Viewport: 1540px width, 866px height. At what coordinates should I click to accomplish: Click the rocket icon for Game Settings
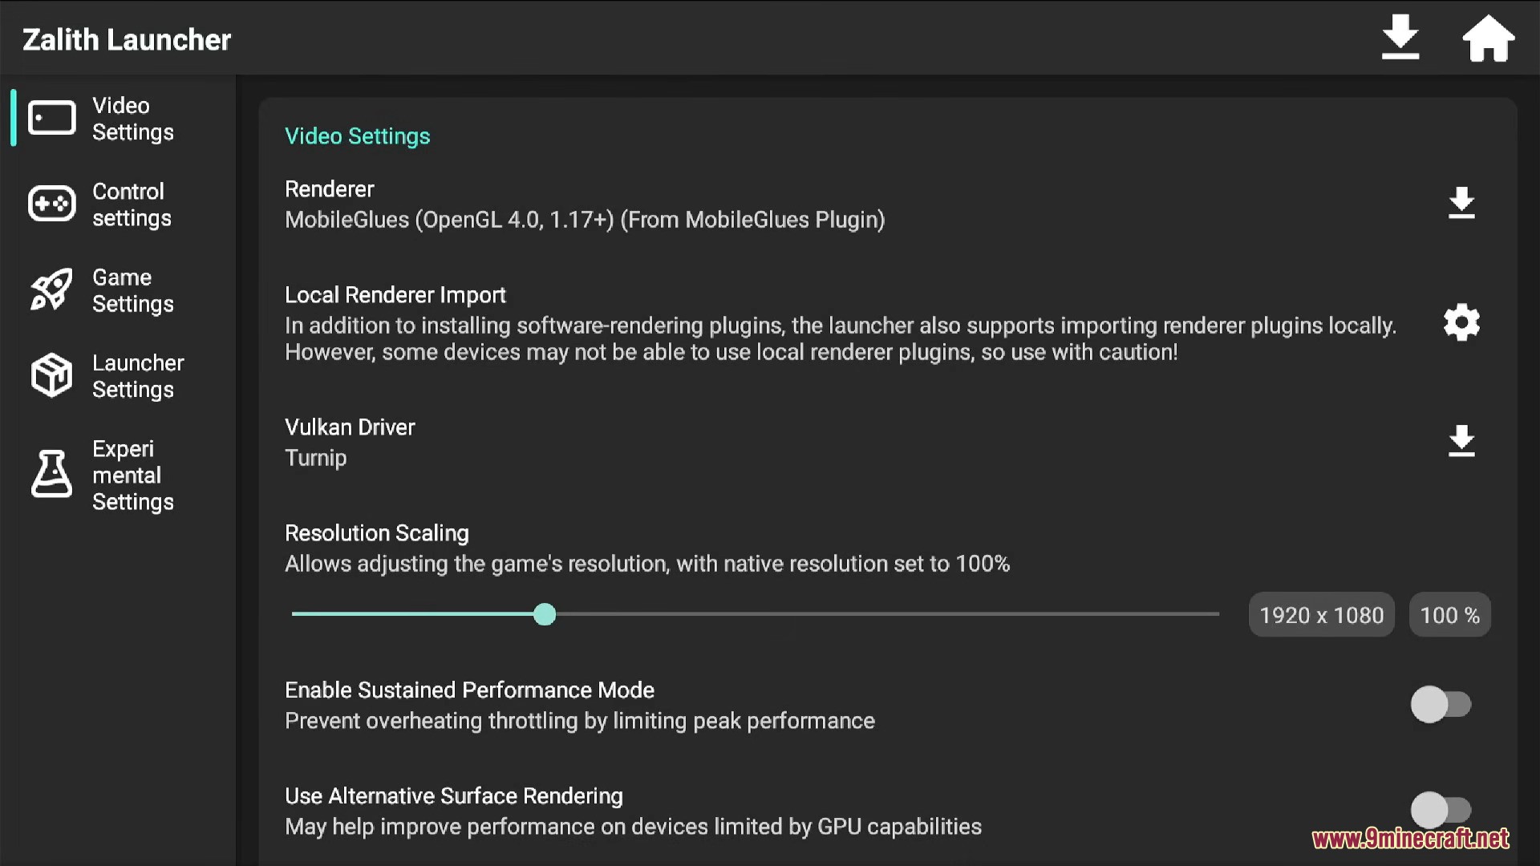coord(51,290)
